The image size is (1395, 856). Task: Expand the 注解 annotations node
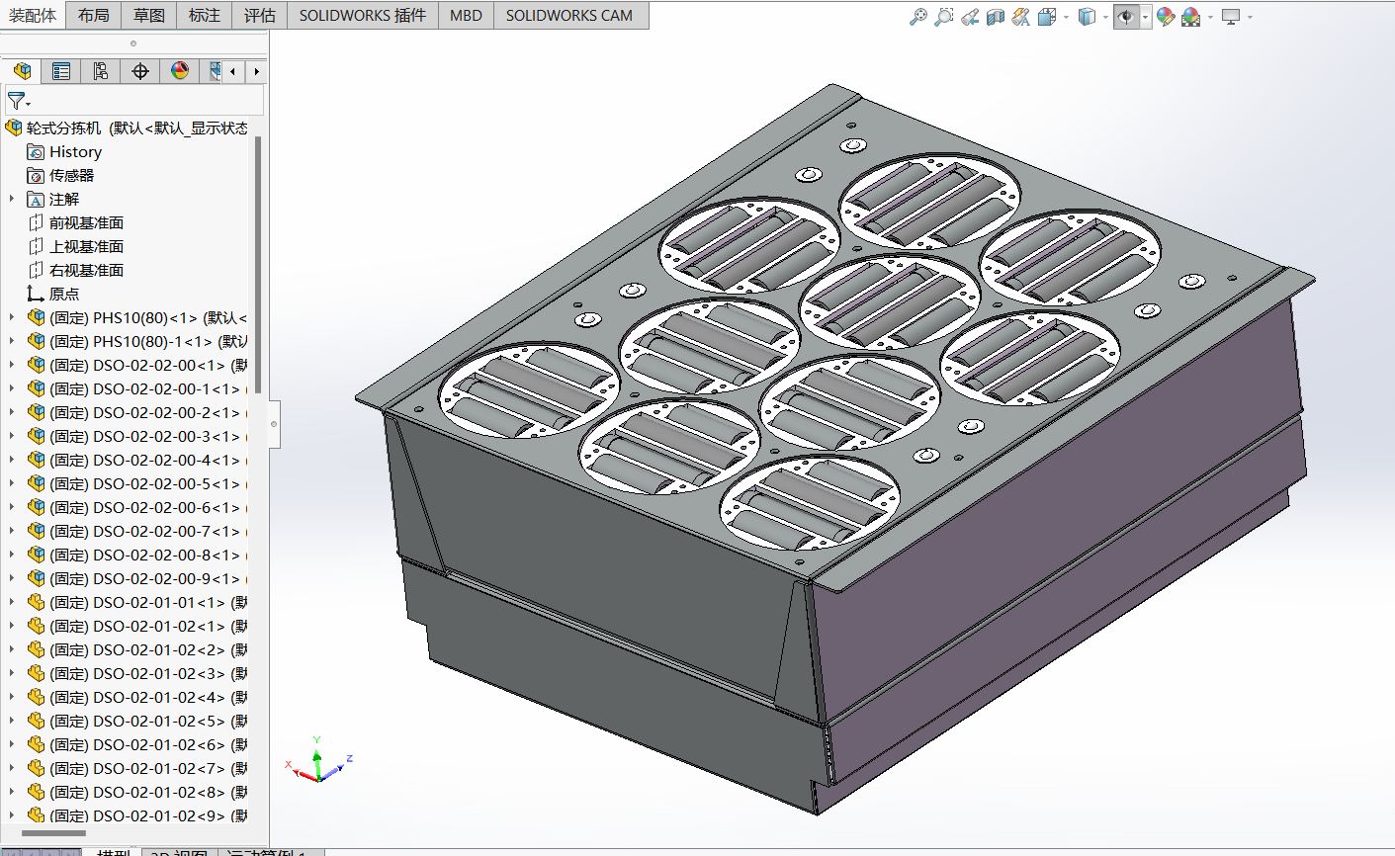point(12,199)
